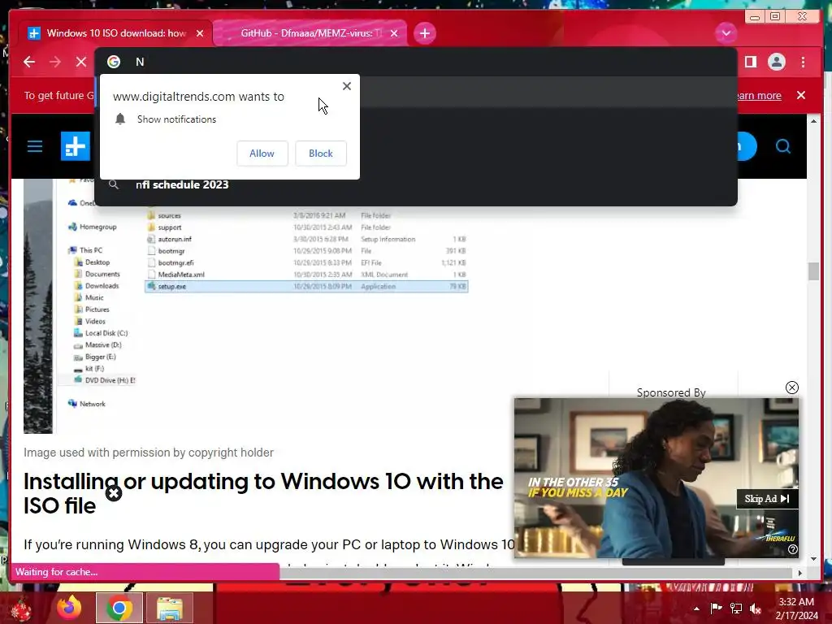The image size is (832, 624).
Task: Click the horizontal scrollbar right arrow
Action: (x=800, y=573)
